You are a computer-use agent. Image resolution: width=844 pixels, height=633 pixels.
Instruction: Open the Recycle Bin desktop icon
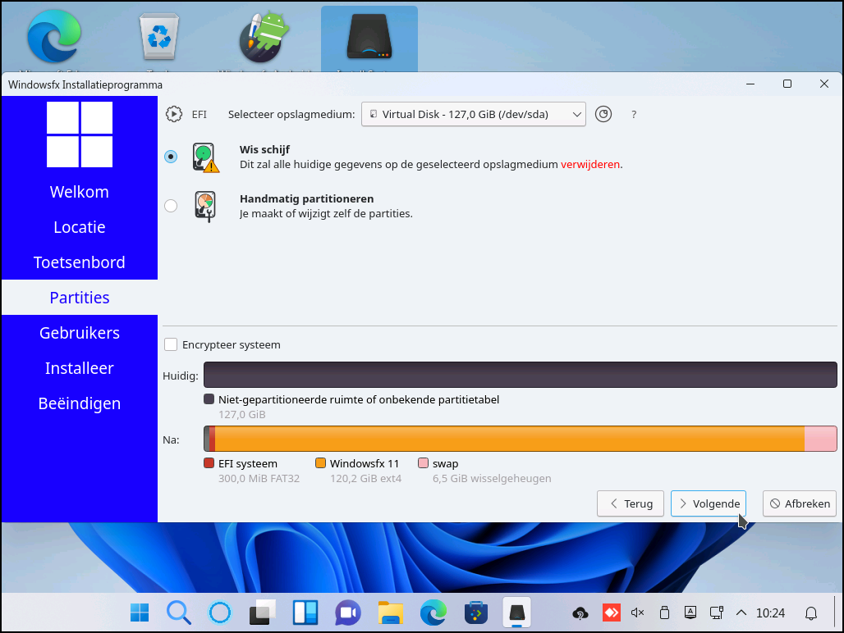pos(158,36)
